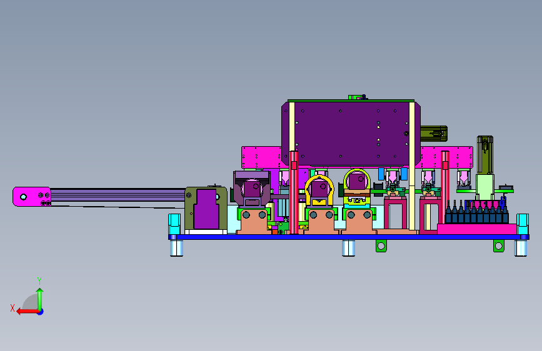
Task: Select the rightmost salmon support block
Action: pos(359,222)
